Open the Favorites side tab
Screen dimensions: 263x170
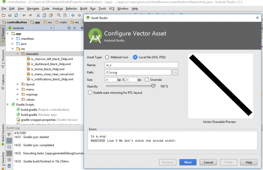click(3, 160)
